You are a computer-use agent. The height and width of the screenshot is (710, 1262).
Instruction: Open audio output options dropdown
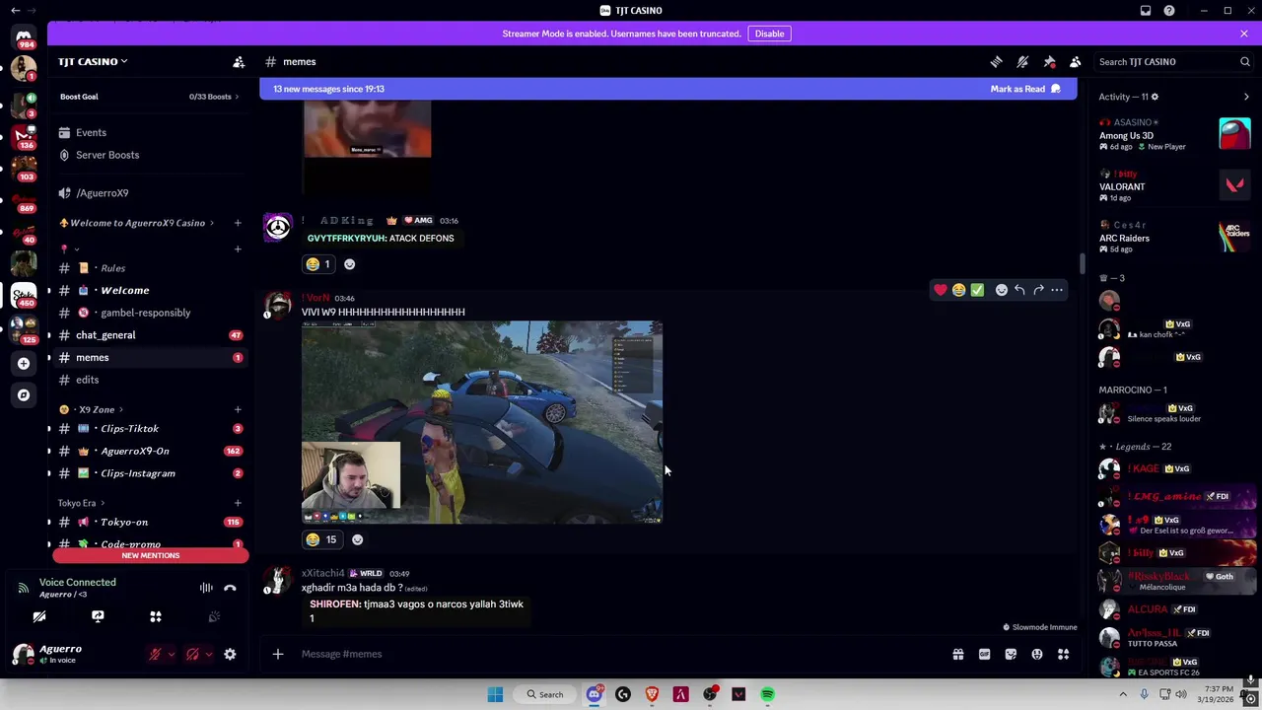(208, 654)
